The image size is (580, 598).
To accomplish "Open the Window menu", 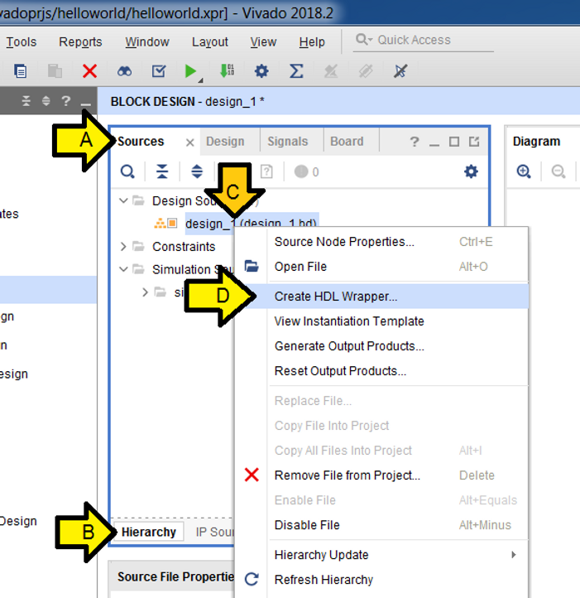I will click(147, 42).
